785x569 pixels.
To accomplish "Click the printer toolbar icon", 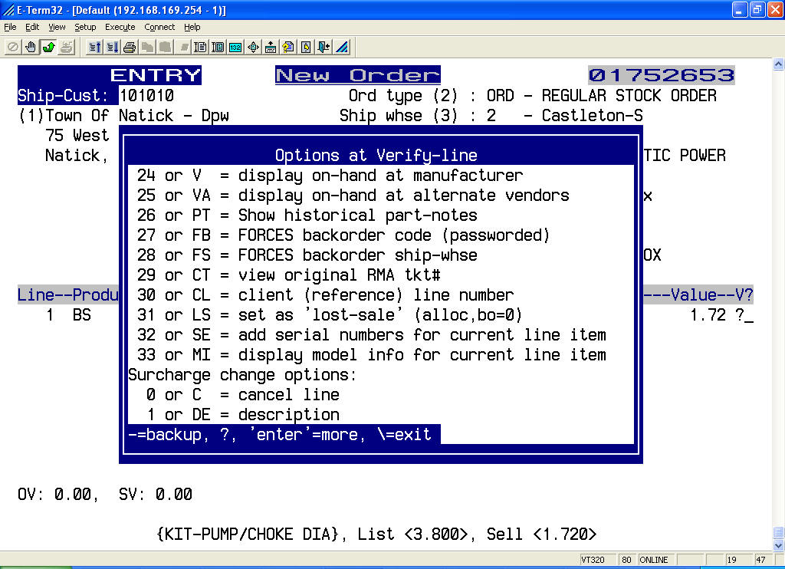I will 130,47.
